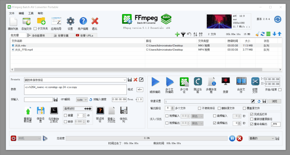Viewport: 290px width, 155px height.
Task: Click the 尝试预设 try preset icon
Action: click(100, 110)
